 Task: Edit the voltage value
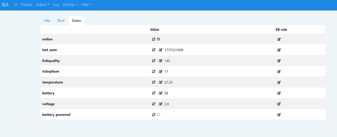click(x=161, y=104)
